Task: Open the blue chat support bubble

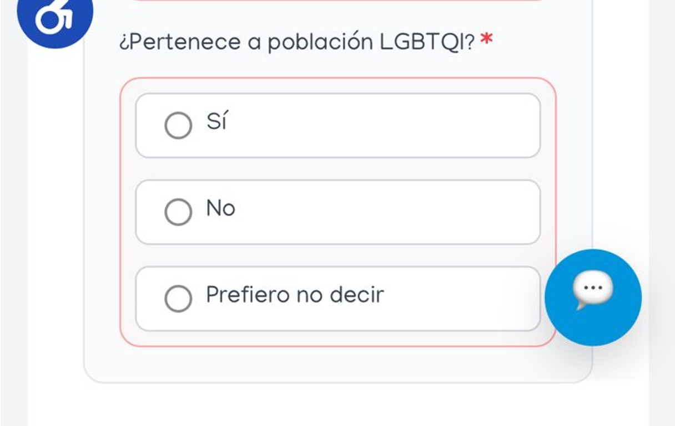Action: click(593, 297)
